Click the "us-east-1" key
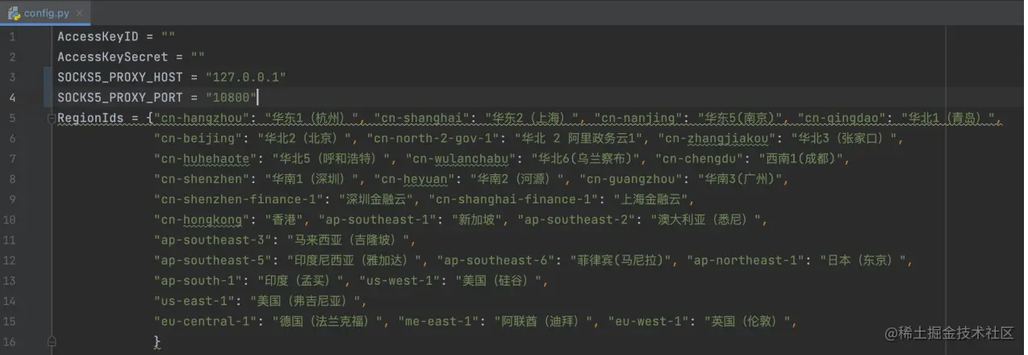Viewport: 1028px width, 355px height. click(194, 301)
